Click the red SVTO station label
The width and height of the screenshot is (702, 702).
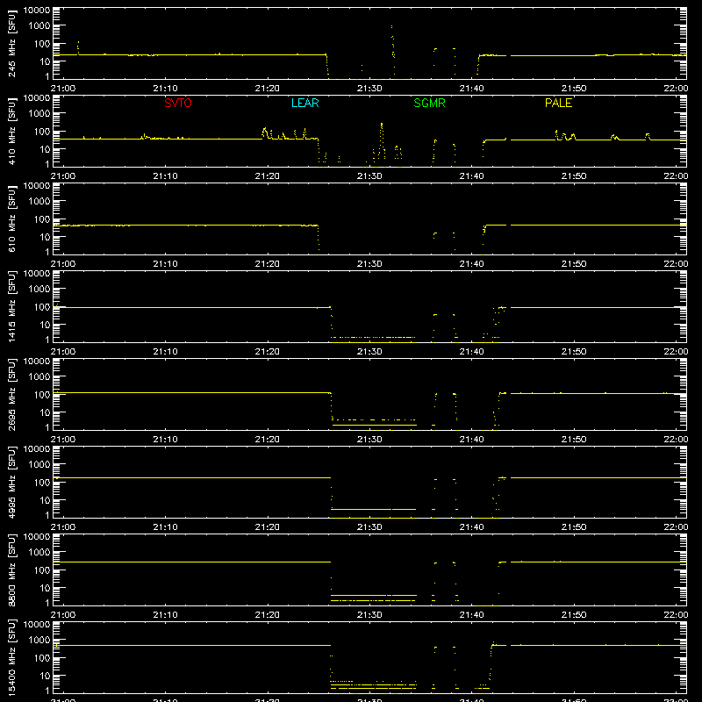coord(178,103)
